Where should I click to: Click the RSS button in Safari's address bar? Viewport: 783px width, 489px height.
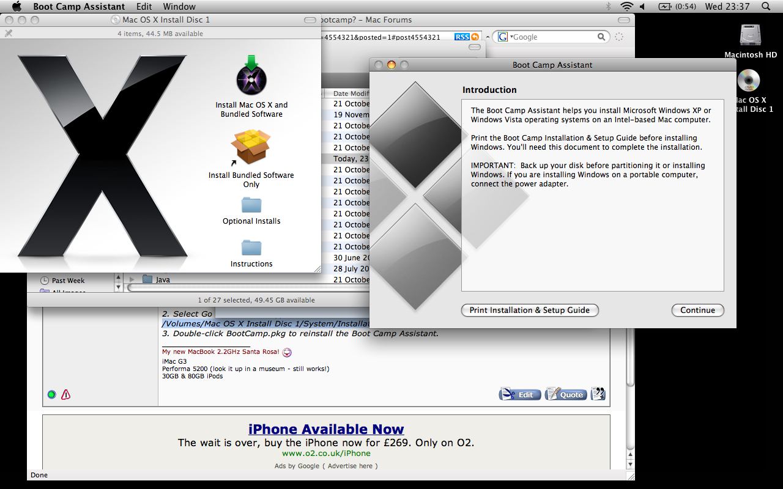[462, 37]
